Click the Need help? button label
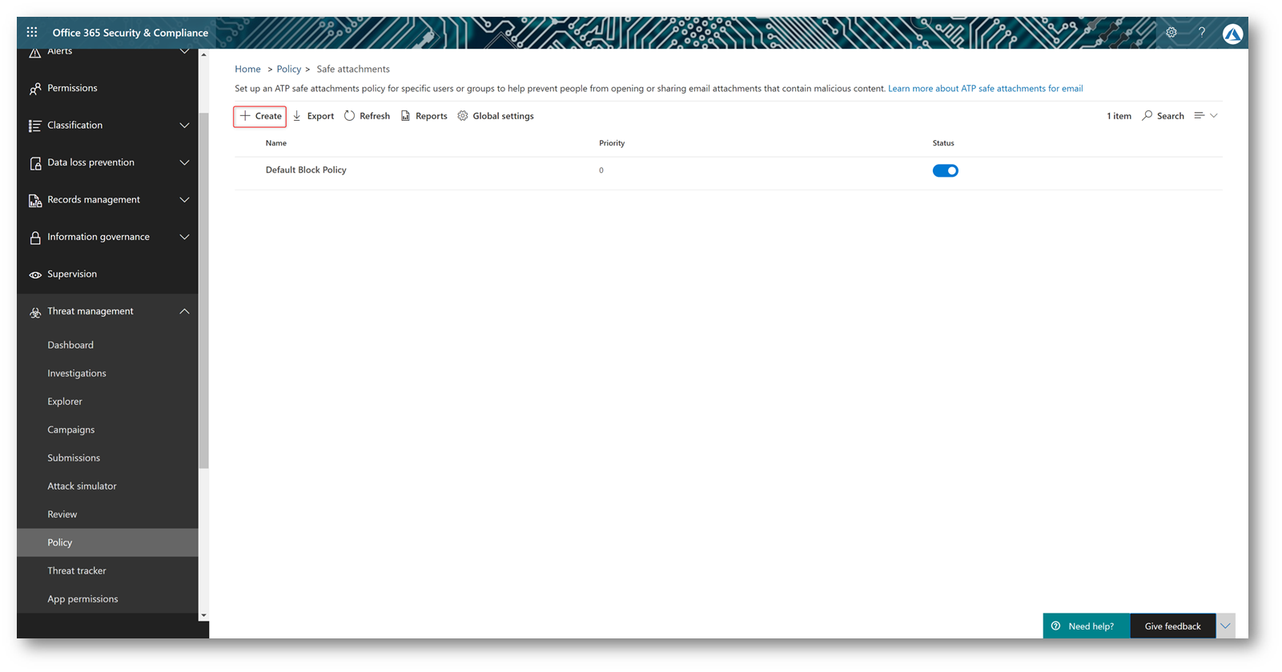Screen dimensions: 1282x672 click(1091, 626)
